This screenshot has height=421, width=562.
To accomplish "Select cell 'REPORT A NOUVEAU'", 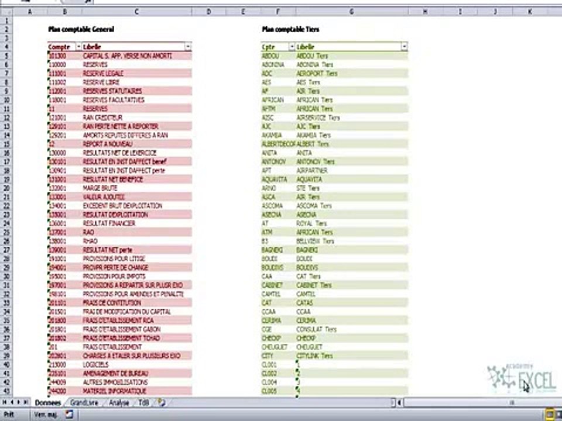I will point(137,144).
